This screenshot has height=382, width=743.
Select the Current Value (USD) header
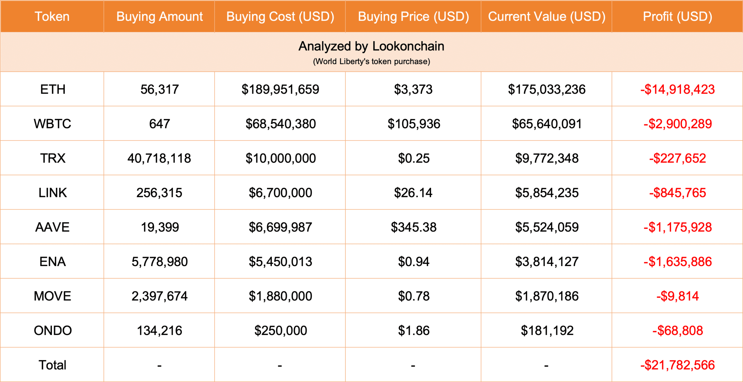pyautogui.click(x=547, y=17)
